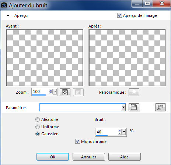Viewport: 171px width, 165px height.
Task: Click the zoom-to-fit preview icon
Action: point(65,92)
